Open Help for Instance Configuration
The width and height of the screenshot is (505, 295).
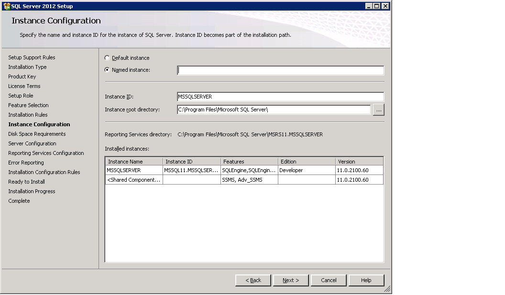tap(366, 280)
